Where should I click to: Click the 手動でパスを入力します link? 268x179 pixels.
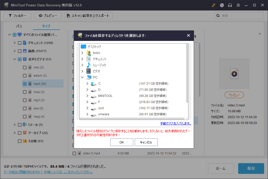point(176,123)
